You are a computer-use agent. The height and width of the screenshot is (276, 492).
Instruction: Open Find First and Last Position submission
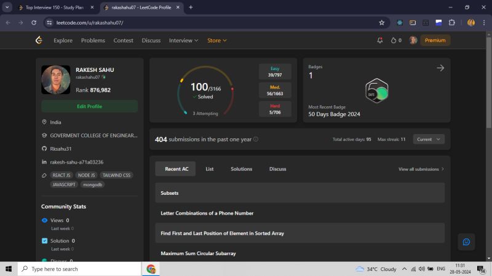(x=300, y=233)
